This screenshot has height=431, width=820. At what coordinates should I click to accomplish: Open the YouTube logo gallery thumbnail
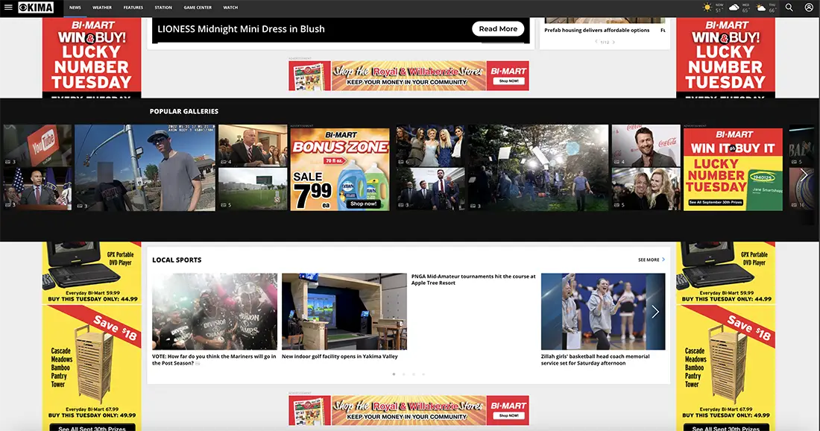click(x=38, y=145)
